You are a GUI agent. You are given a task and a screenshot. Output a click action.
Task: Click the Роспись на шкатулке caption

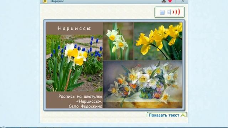tap(81, 96)
